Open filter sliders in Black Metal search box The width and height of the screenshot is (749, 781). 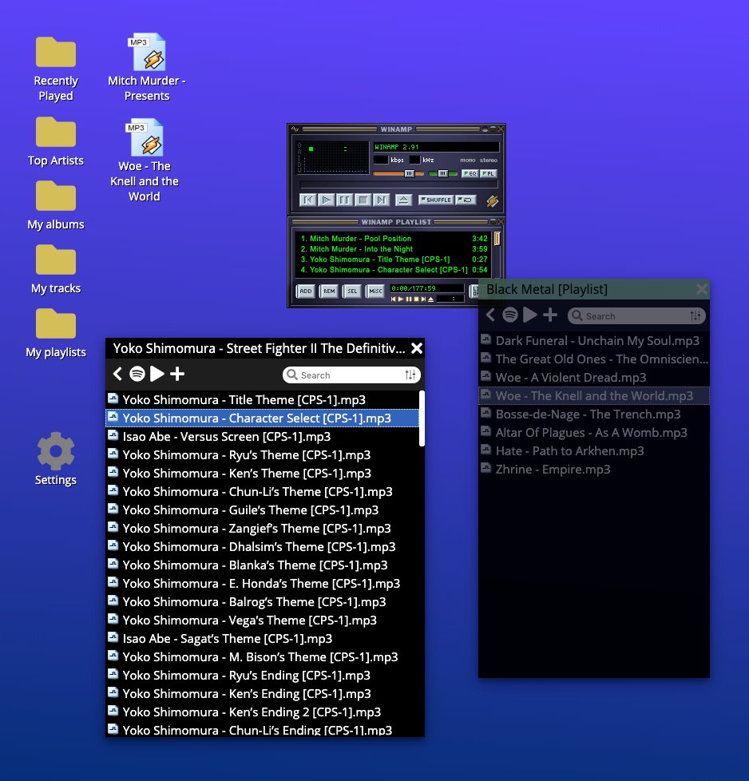click(x=695, y=315)
